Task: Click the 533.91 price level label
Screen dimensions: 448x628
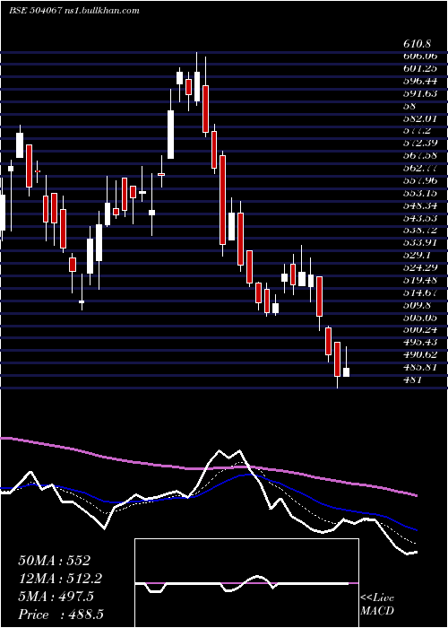Action: tap(420, 242)
